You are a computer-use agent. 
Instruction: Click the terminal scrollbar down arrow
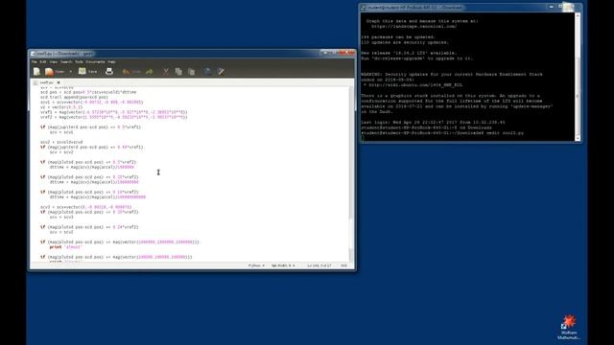578,138
